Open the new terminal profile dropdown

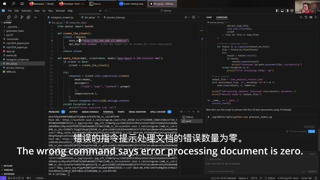click(184, 112)
